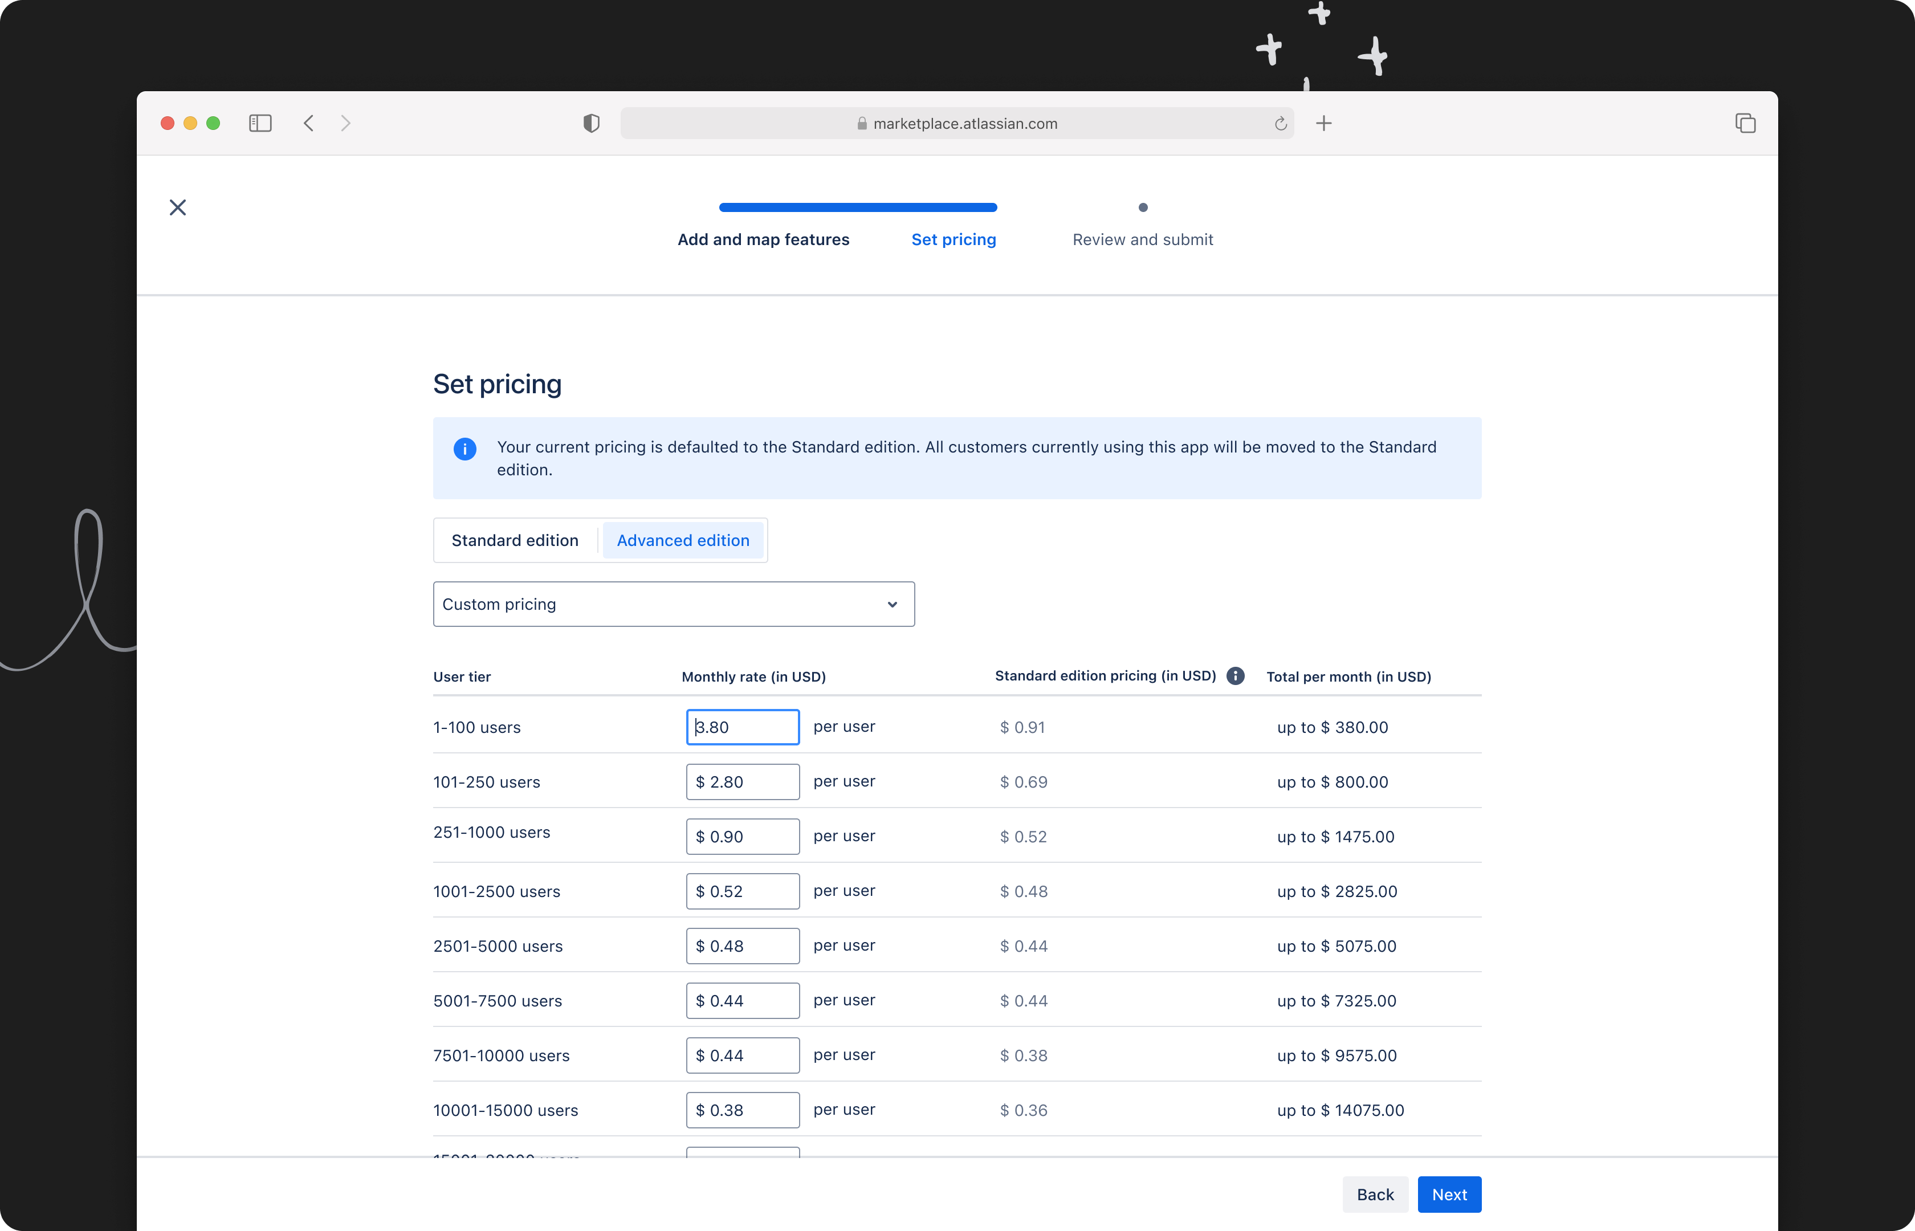
Task: Edit the monthly rate for 2501-5000 users
Action: 743,947
